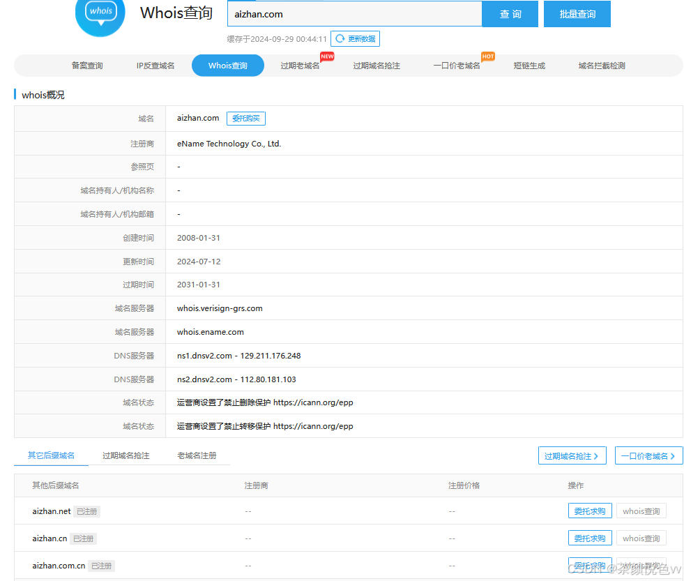Click the 注册价格 column header
The width and height of the screenshot is (684, 581).
[x=464, y=485]
